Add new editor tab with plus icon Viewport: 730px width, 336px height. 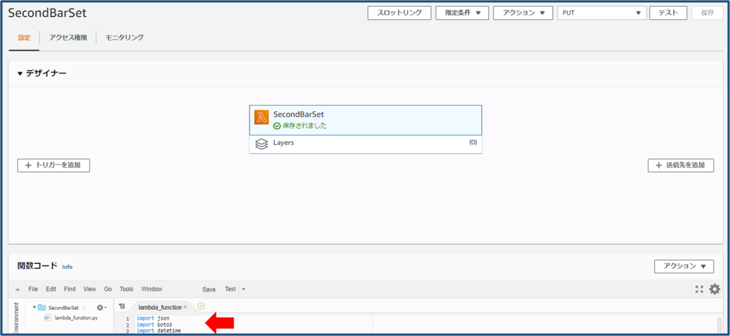coord(201,306)
